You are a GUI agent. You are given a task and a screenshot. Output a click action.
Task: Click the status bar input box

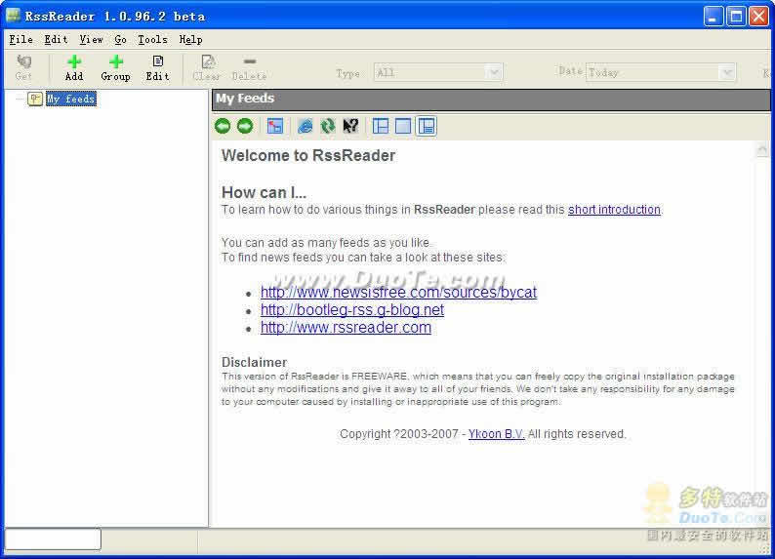53,539
